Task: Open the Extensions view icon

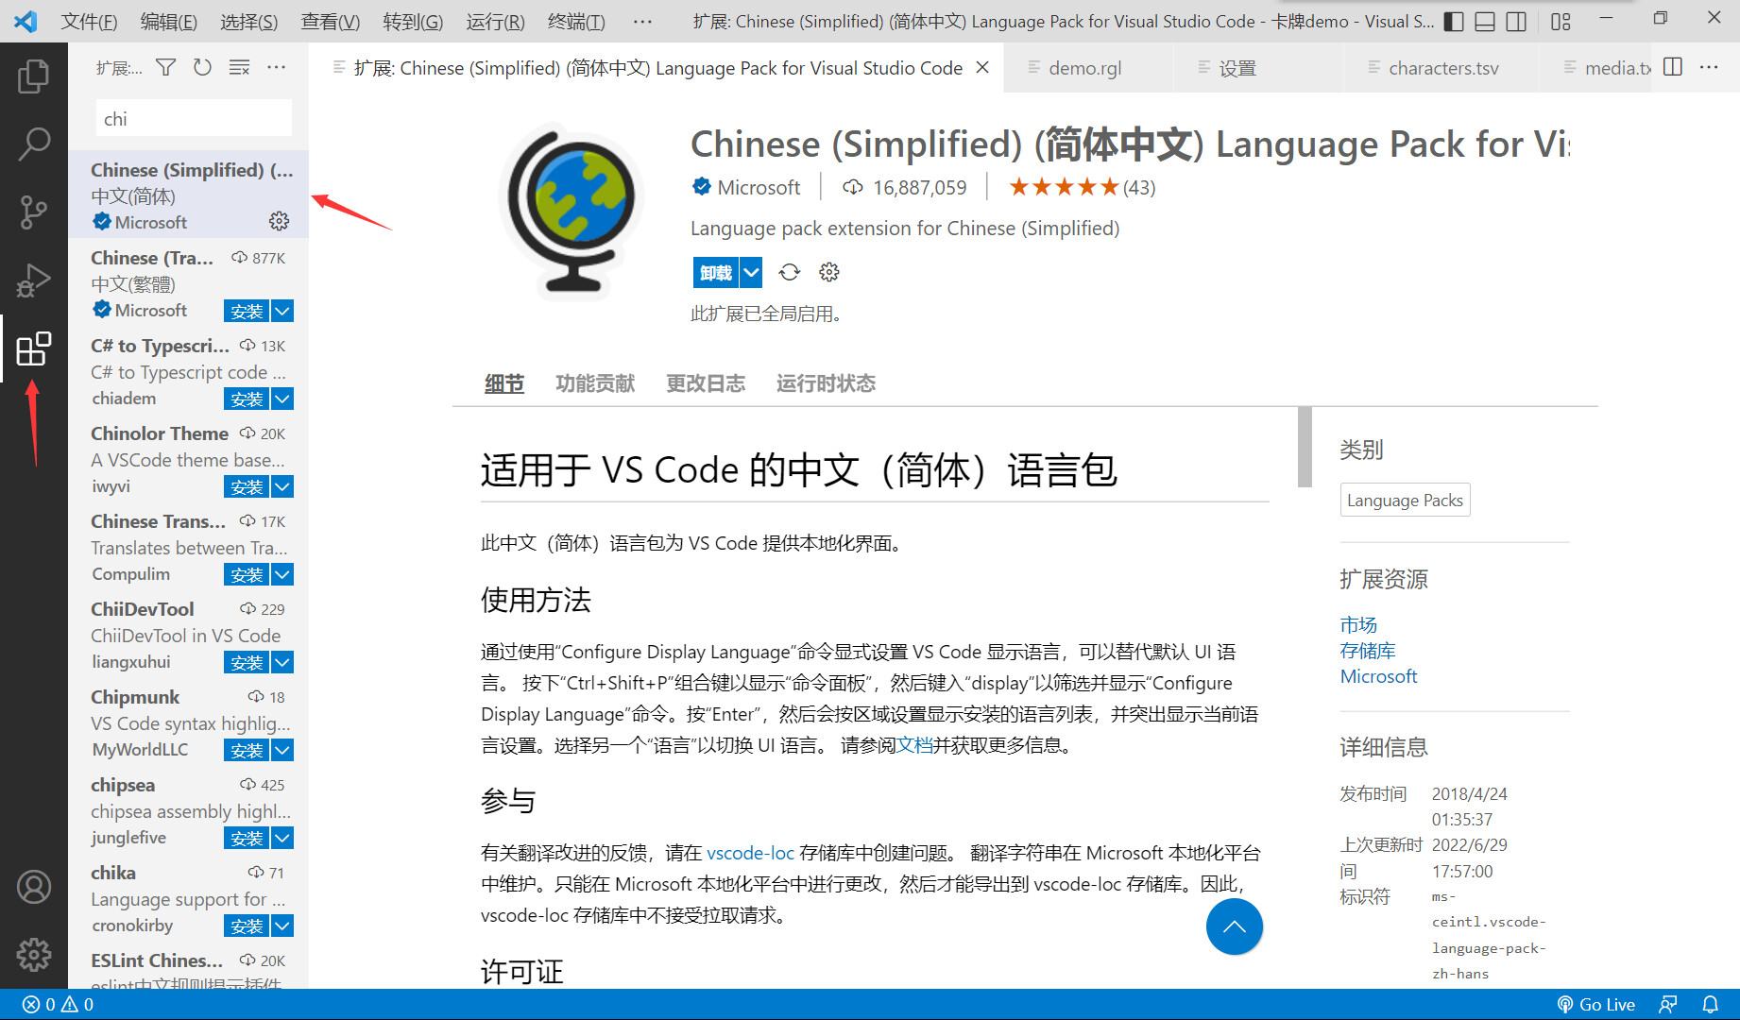Action: click(34, 348)
